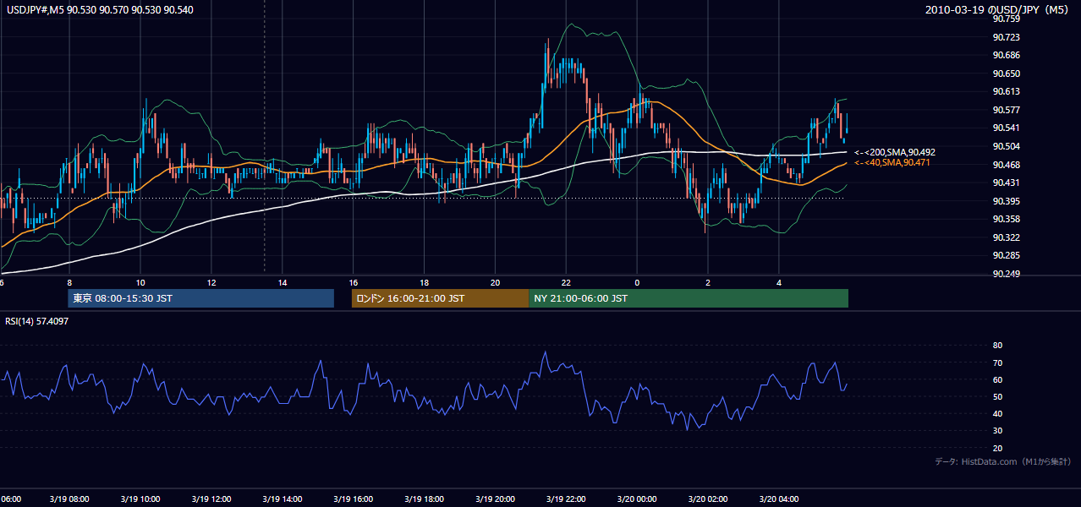Click the hour 20 tick under the chart

pyautogui.click(x=496, y=283)
